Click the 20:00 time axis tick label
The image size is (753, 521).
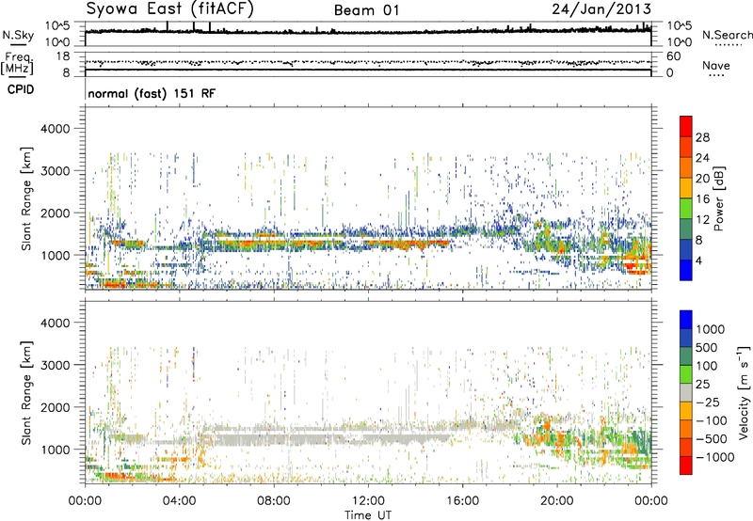[x=556, y=501]
